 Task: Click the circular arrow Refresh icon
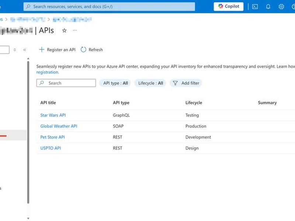click(83, 50)
